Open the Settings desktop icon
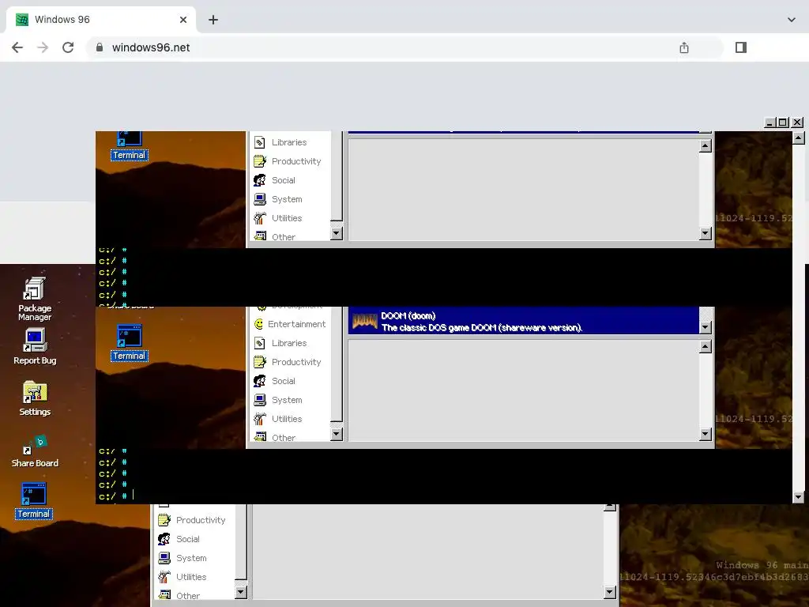Screen dimensions: 809x607 (x=35, y=398)
